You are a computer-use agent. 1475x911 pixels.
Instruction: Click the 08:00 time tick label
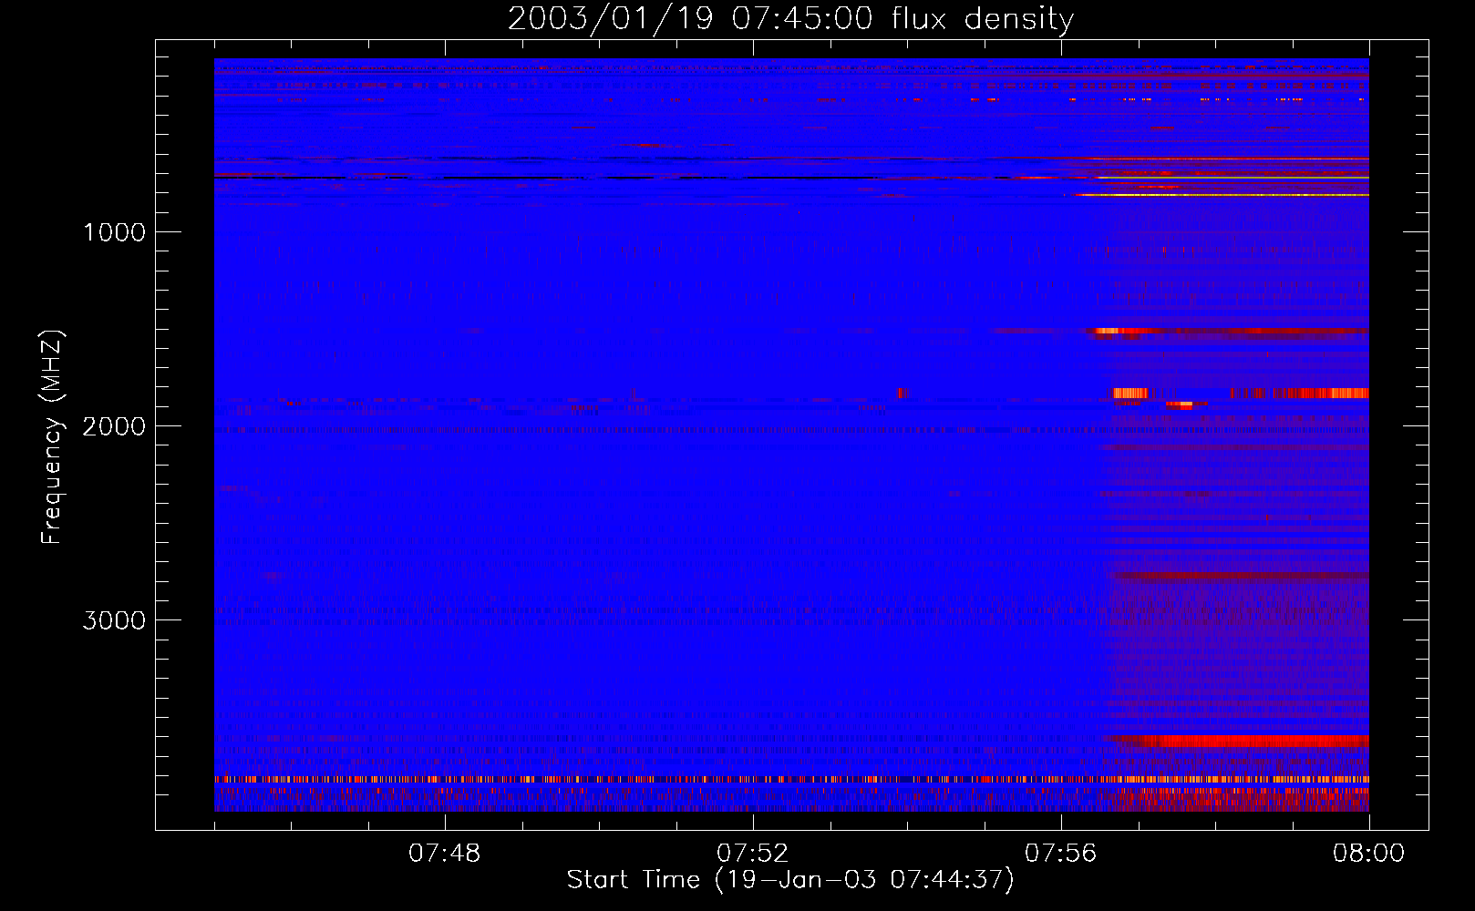(1368, 854)
